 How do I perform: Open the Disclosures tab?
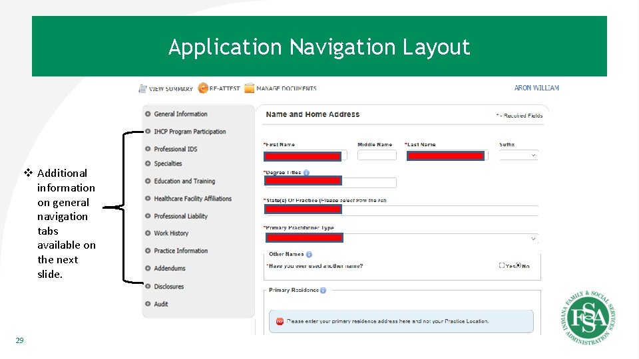point(168,286)
